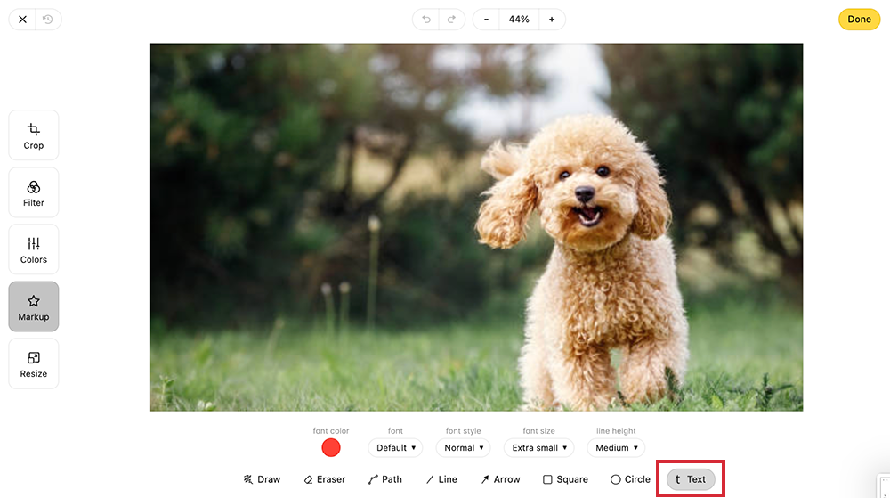Click the zoom in plus button
Screen dimensions: 890x498
coord(552,20)
